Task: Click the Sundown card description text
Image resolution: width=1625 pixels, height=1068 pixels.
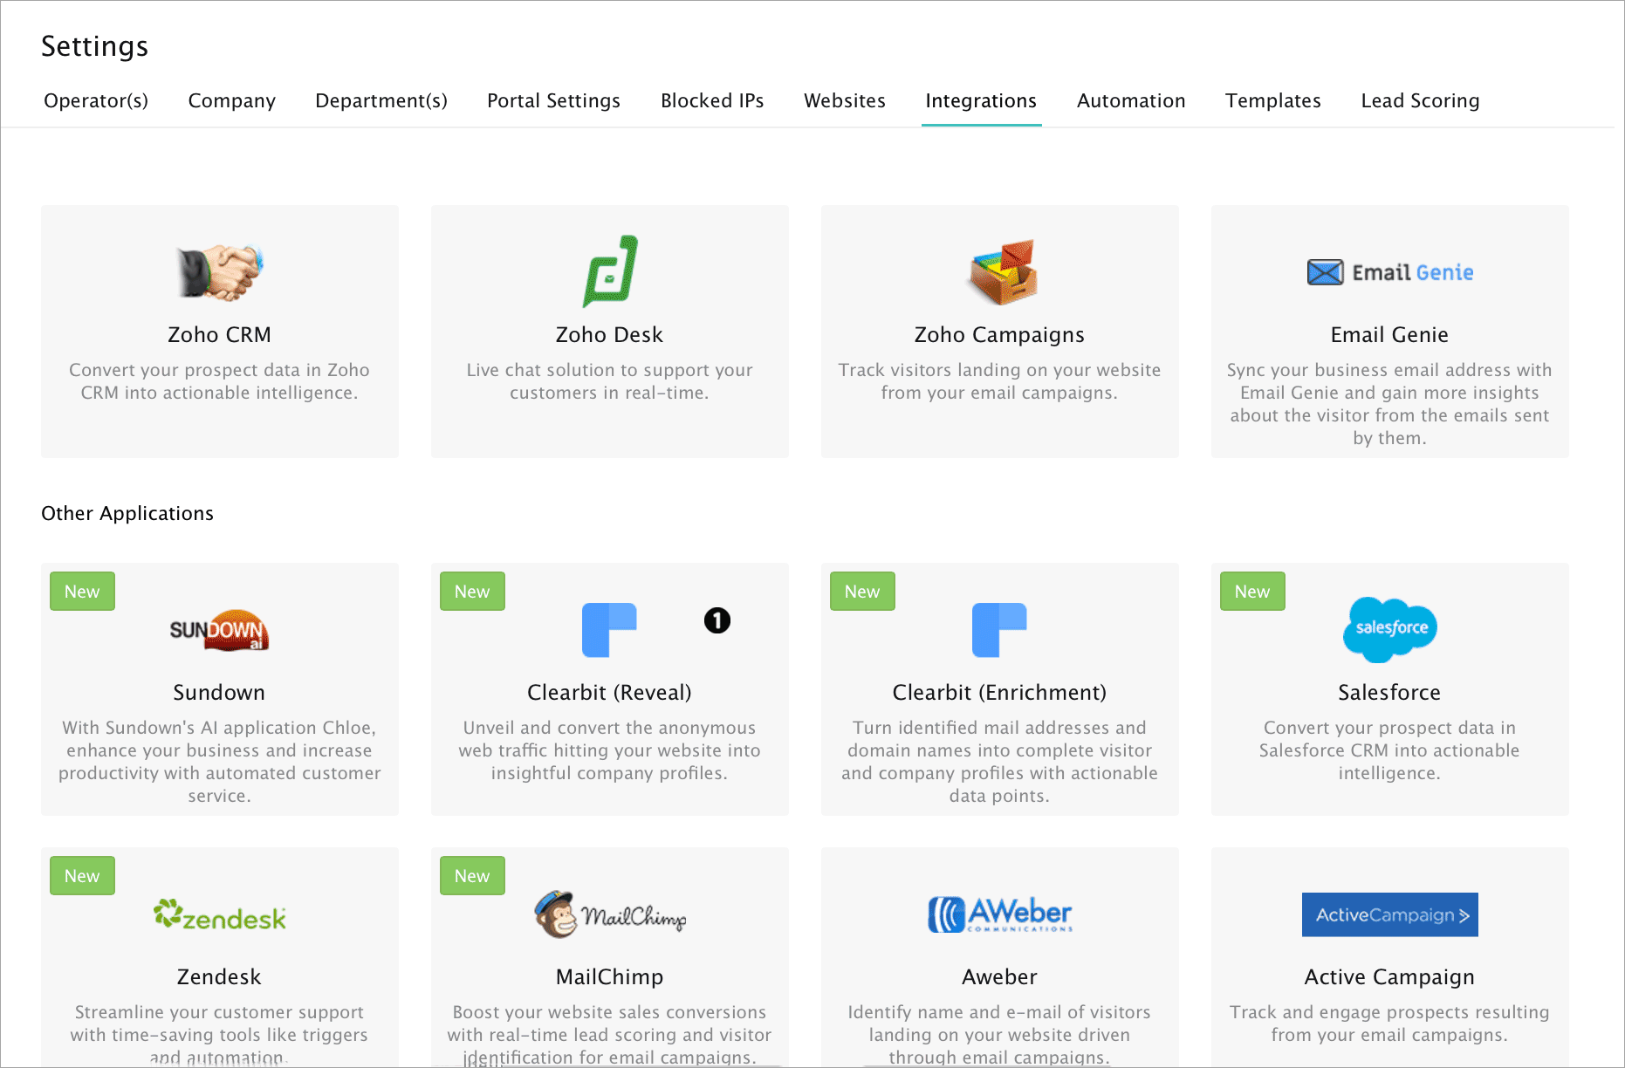Action: [220, 762]
